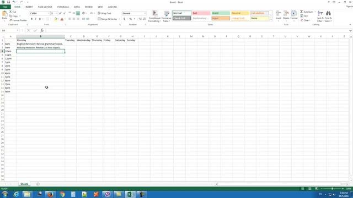This screenshot has height=198, width=353.
Task: Toggle Italic formatting
Action: (x=35, y=19)
